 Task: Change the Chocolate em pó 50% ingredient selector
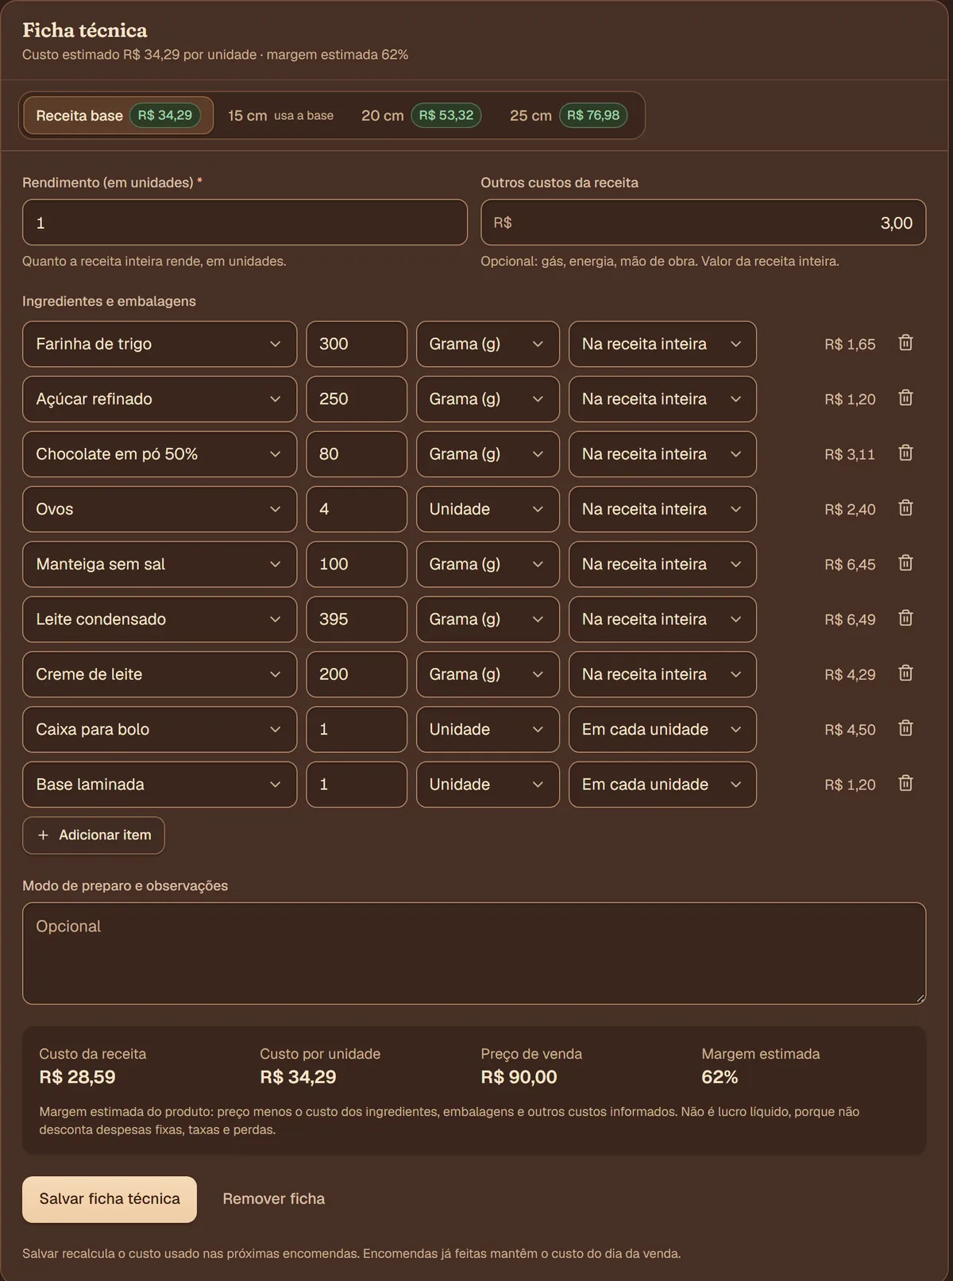[x=160, y=454]
